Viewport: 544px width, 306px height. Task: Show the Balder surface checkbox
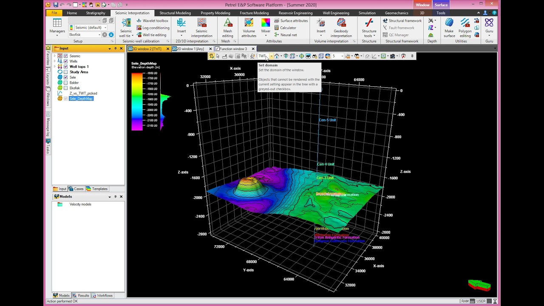pyautogui.click(x=65, y=82)
